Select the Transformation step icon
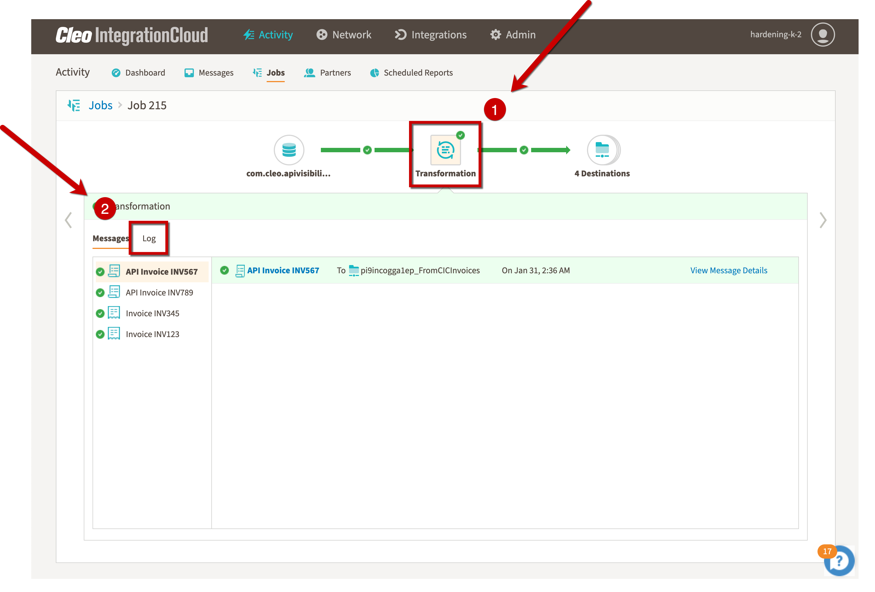 coord(446,150)
